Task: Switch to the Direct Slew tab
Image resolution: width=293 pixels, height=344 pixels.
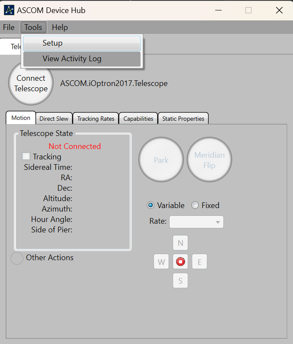Action: click(x=54, y=119)
